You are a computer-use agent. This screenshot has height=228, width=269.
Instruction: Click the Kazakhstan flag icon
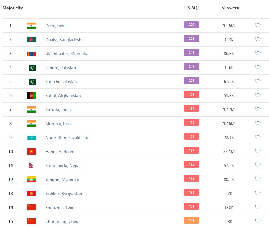click(x=31, y=137)
